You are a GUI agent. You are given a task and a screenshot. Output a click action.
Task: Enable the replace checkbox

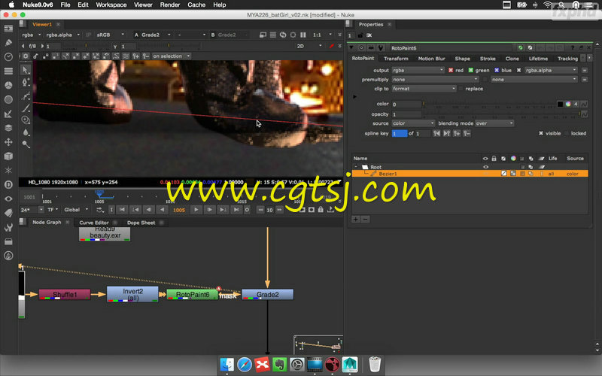[461, 89]
